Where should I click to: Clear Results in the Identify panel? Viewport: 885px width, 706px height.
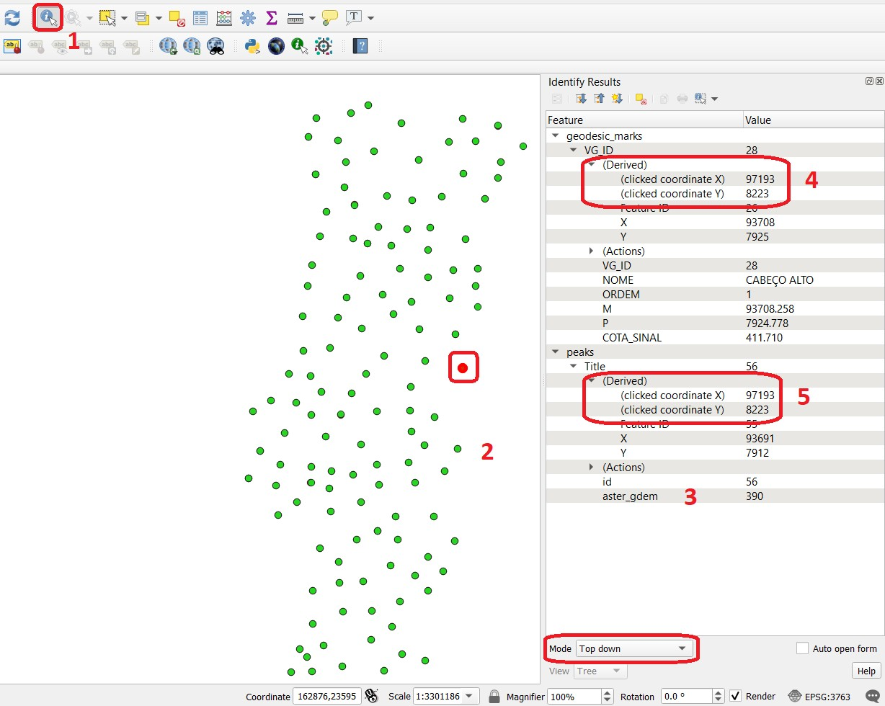(x=641, y=99)
